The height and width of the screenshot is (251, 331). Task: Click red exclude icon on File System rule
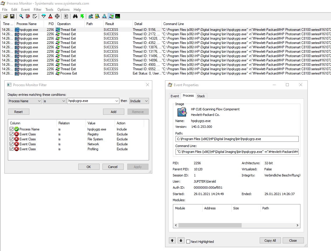tap(17, 139)
